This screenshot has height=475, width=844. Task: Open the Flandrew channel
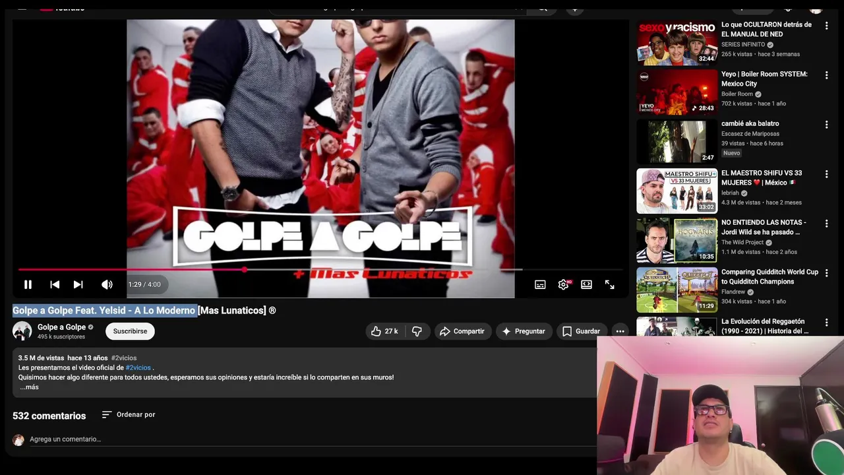click(x=733, y=292)
